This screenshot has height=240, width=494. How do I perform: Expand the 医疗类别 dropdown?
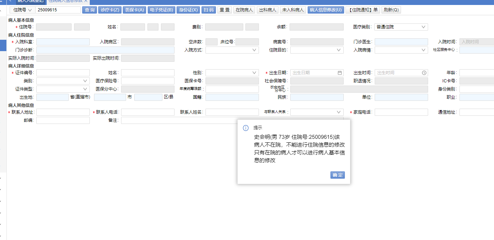pos(401,27)
